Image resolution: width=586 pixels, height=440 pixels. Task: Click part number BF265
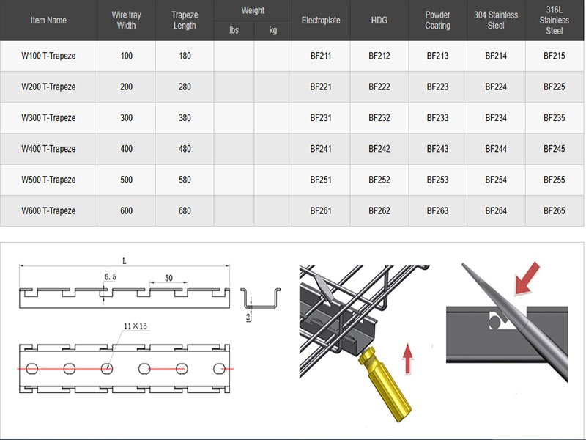tap(555, 211)
